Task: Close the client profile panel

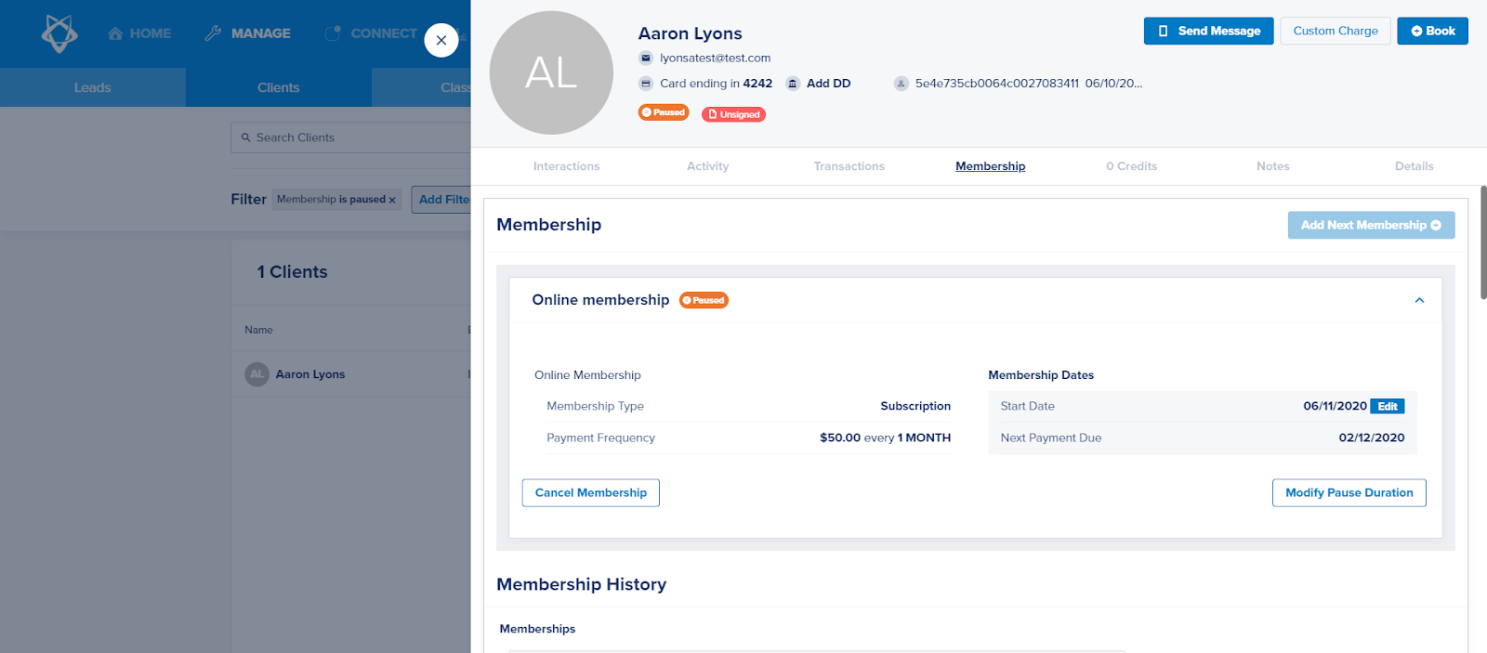Action: pyautogui.click(x=441, y=40)
